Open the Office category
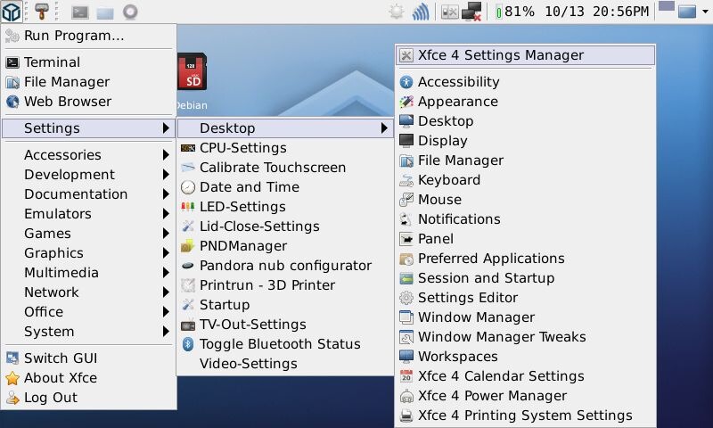713x428 pixels. tap(88, 312)
